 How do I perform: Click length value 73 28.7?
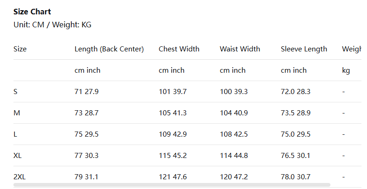pos(87,113)
